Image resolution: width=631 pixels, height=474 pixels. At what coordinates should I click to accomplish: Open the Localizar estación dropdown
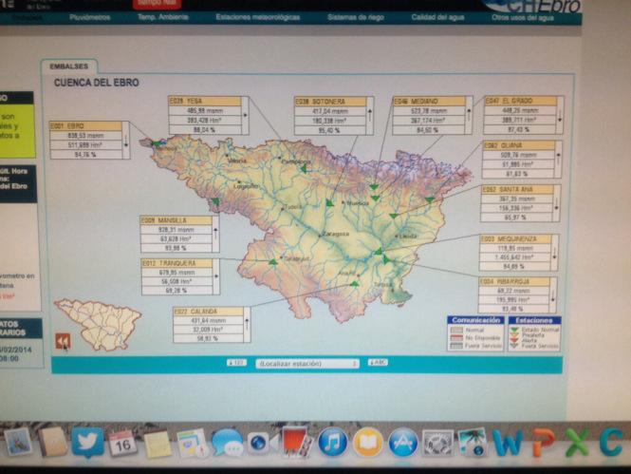[308, 363]
